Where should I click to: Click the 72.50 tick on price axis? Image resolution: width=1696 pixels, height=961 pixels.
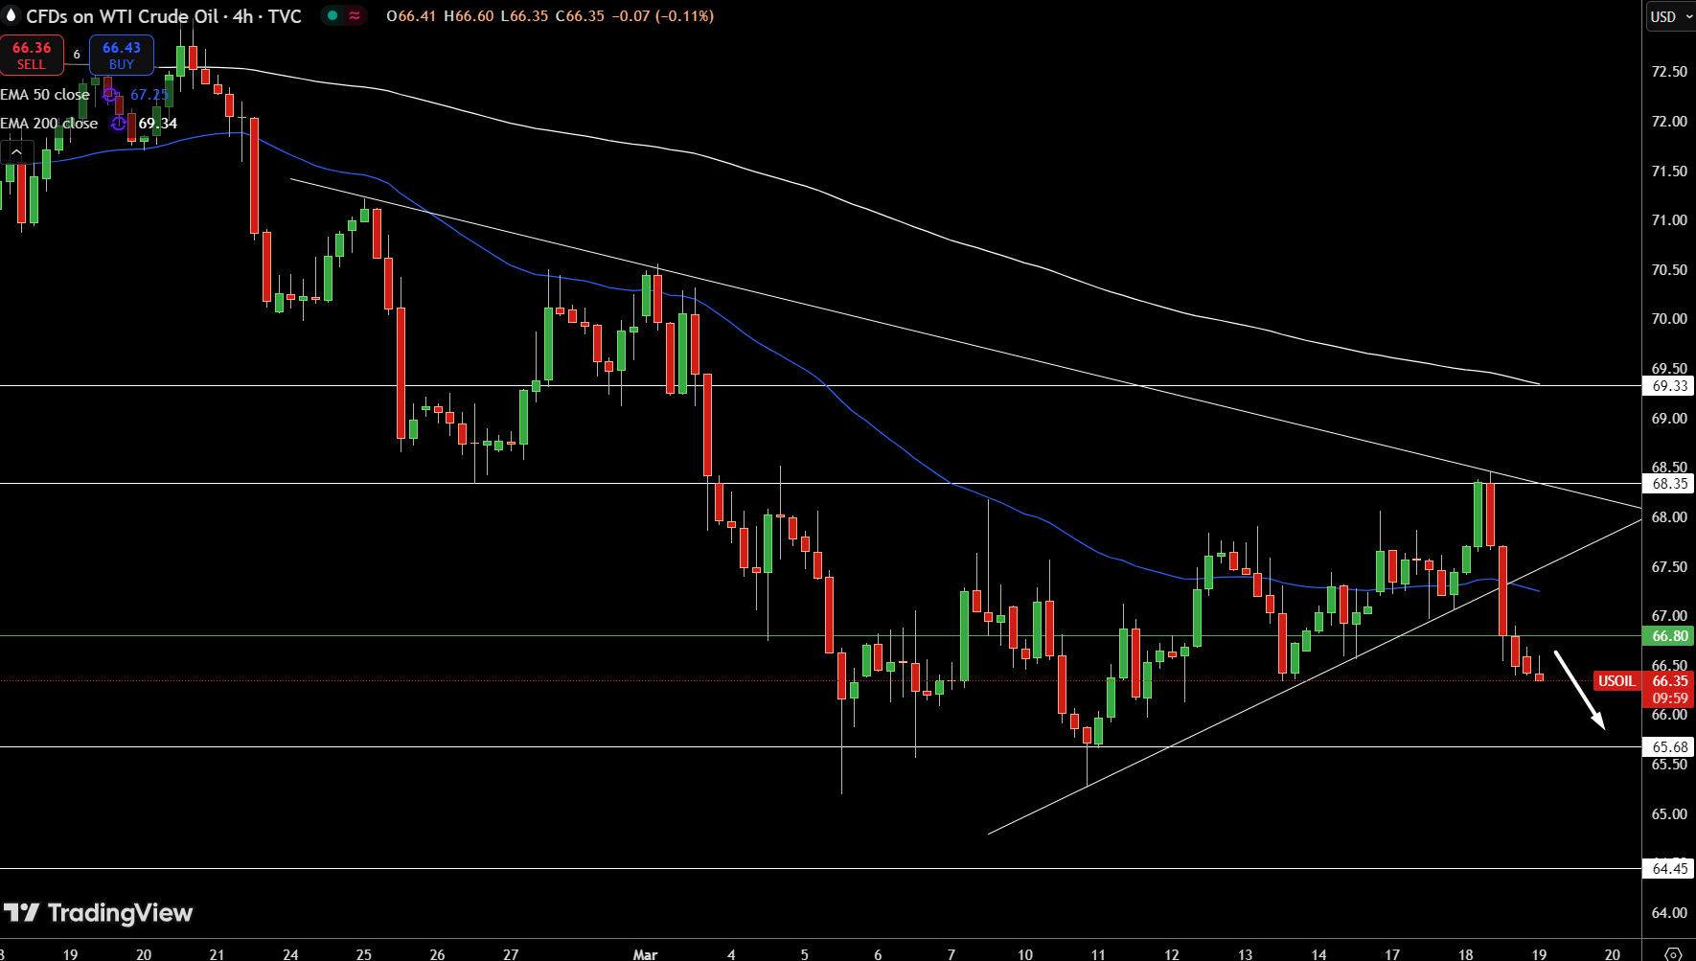1669,72
